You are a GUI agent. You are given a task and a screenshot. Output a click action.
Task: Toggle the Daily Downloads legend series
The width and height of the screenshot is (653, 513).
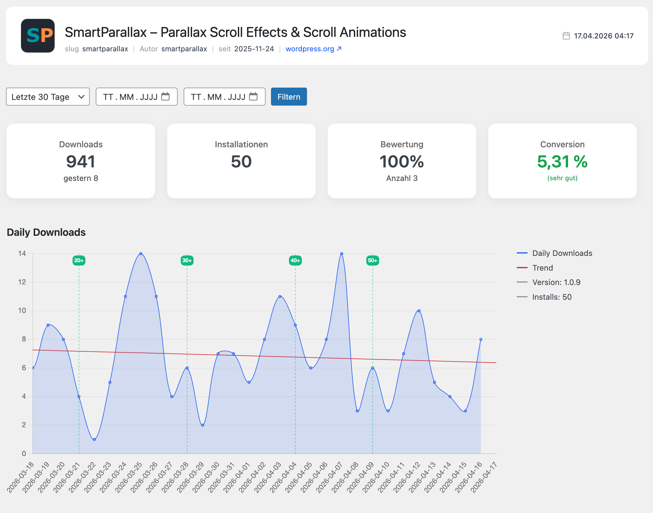[x=555, y=253]
